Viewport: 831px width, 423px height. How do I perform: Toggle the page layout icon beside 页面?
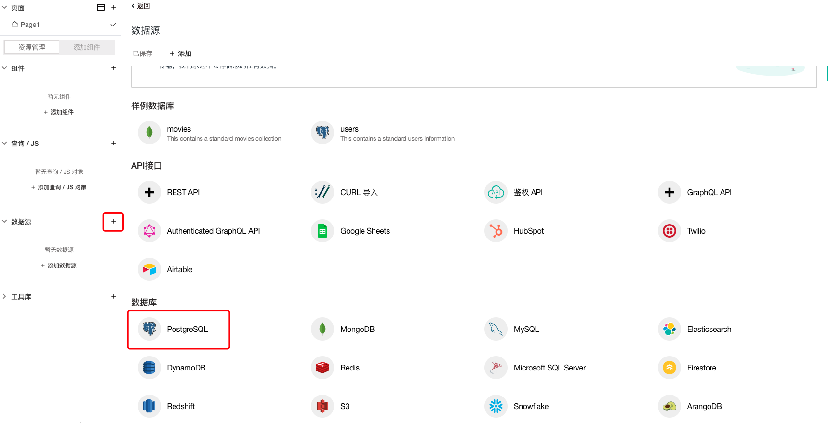coord(101,7)
